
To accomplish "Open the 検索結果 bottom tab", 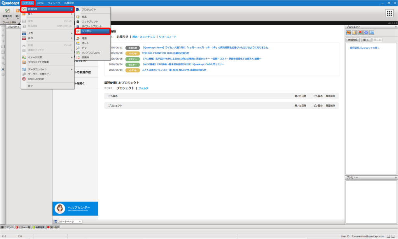I will pos(38,227).
